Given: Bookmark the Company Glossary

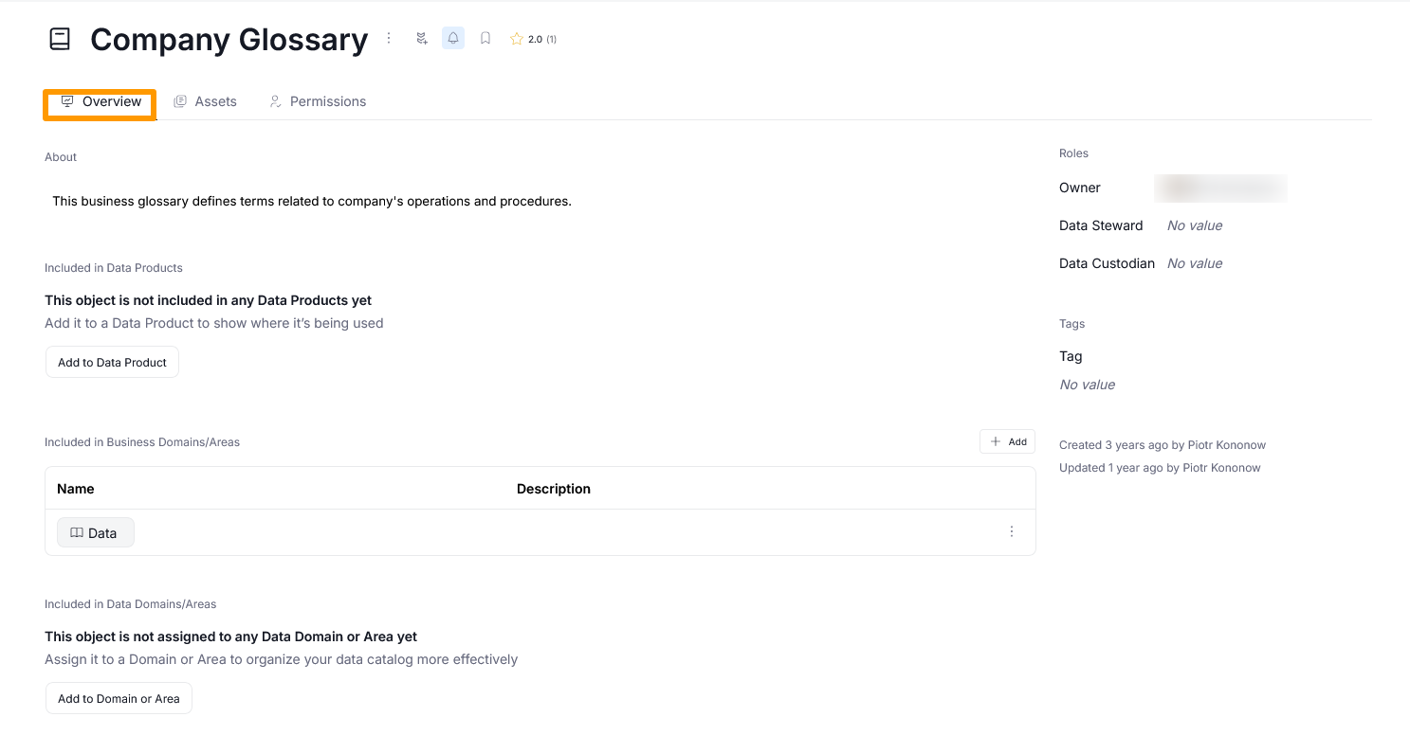Looking at the screenshot, I should pos(485,39).
